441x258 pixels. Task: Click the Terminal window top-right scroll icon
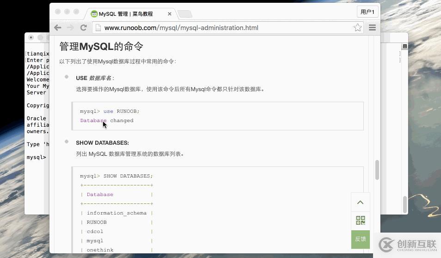(x=405, y=46)
